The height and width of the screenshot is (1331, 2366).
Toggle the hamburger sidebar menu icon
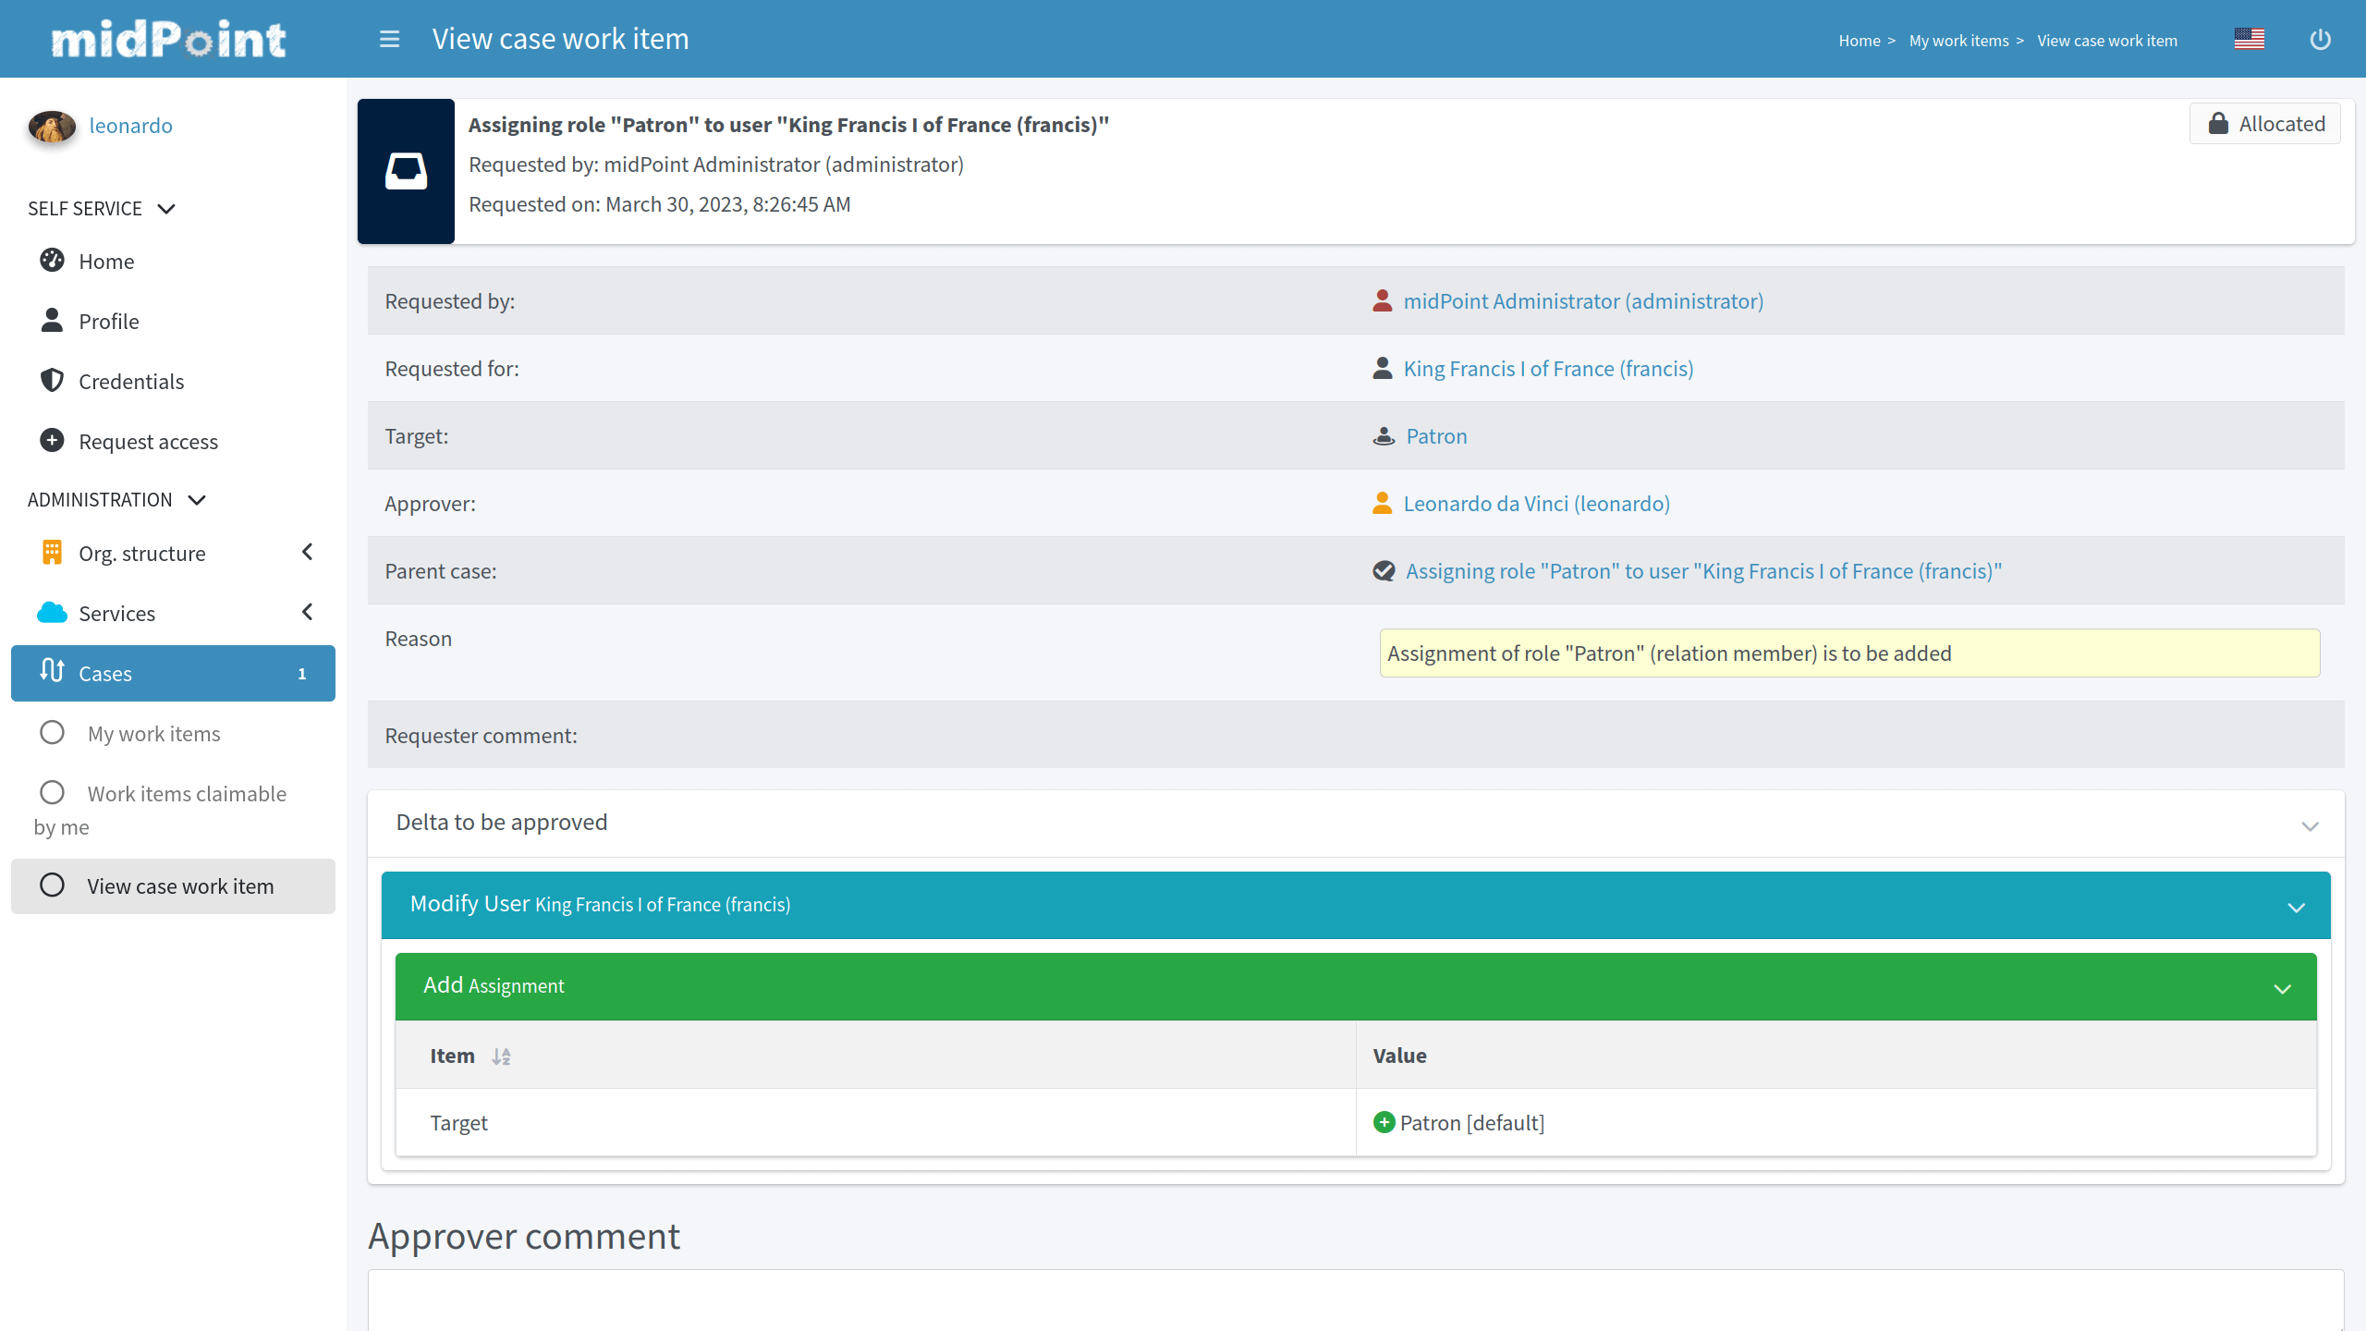pos(389,39)
